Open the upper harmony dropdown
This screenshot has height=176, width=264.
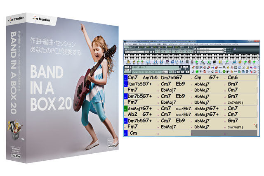(211, 49)
